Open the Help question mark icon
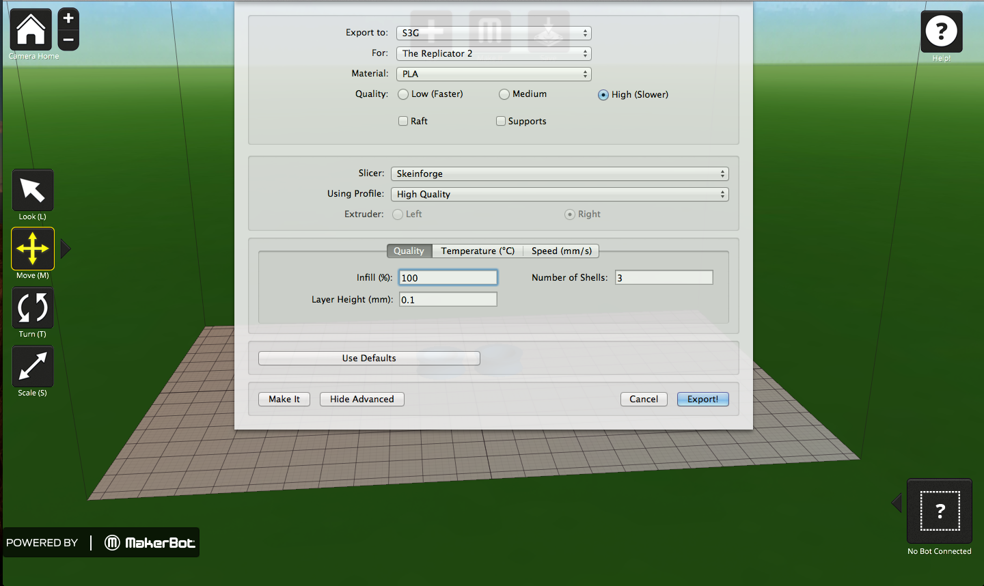This screenshot has height=586, width=984. click(942, 31)
